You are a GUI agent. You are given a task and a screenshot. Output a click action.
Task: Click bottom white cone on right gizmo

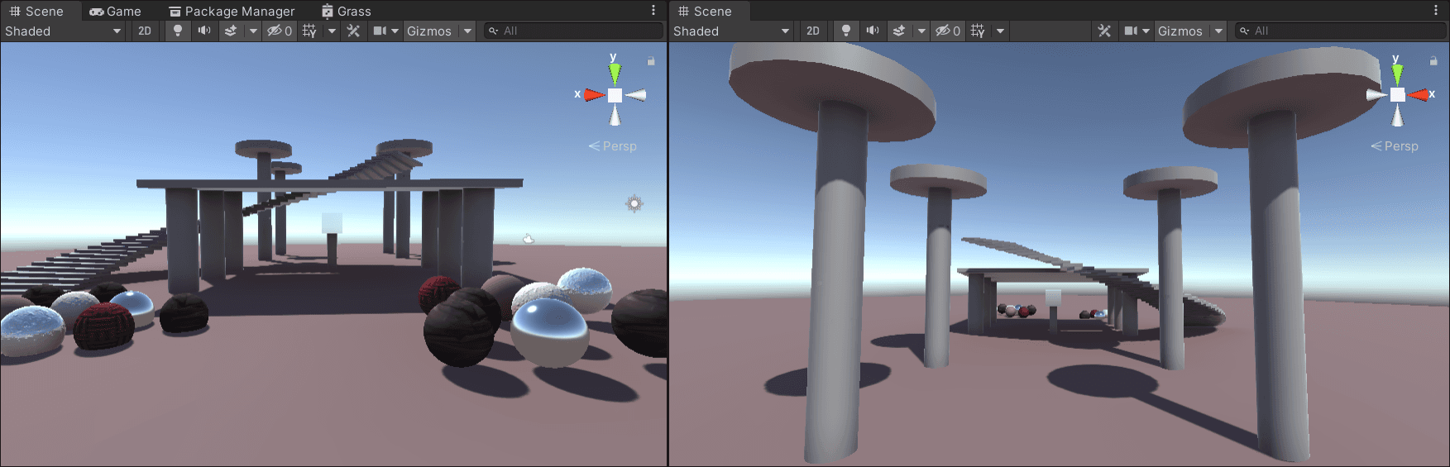pyautogui.click(x=1397, y=116)
